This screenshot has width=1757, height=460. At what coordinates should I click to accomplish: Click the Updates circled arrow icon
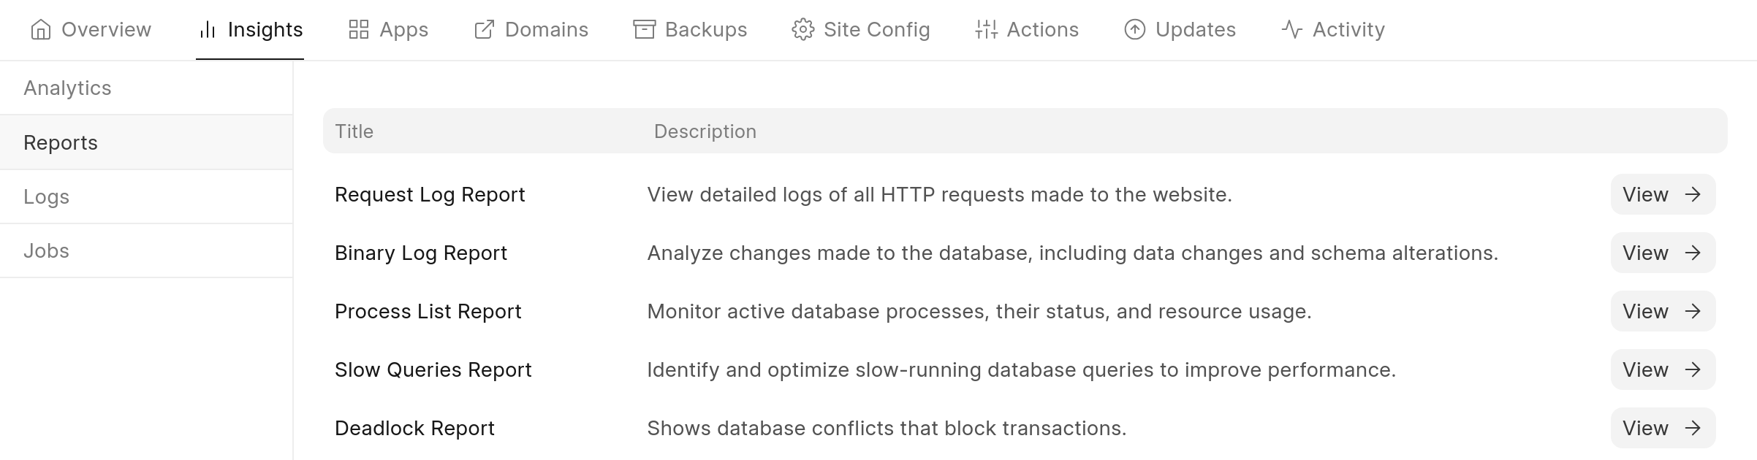(x=1134, y=30)
